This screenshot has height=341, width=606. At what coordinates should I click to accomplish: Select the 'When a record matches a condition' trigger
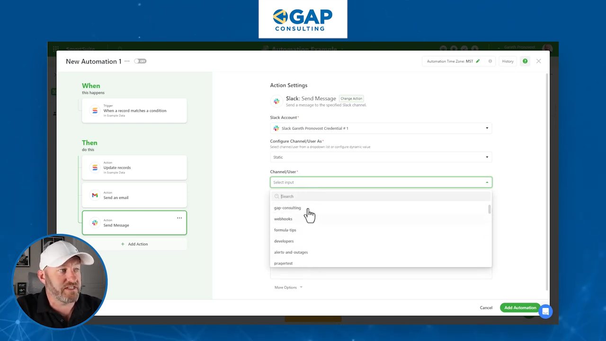coord(134,110)
